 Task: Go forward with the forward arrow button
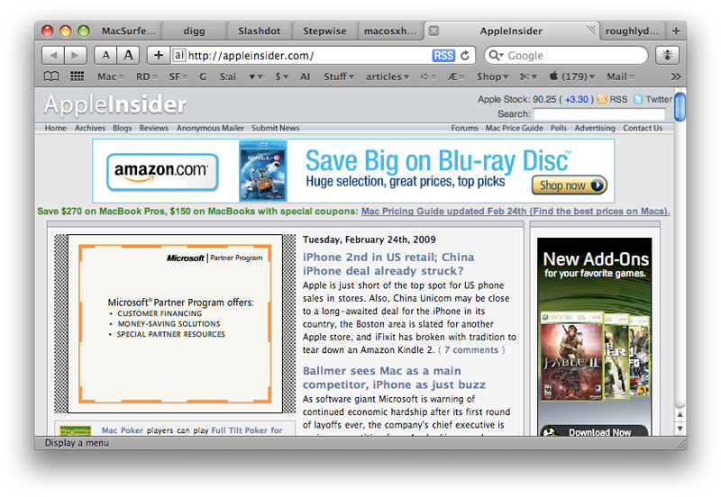[x=76, y=56]
